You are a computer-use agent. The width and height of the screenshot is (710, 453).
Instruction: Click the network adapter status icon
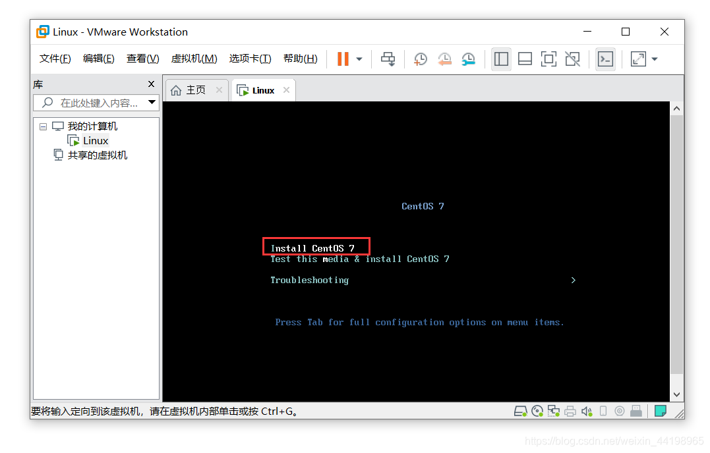553,411
